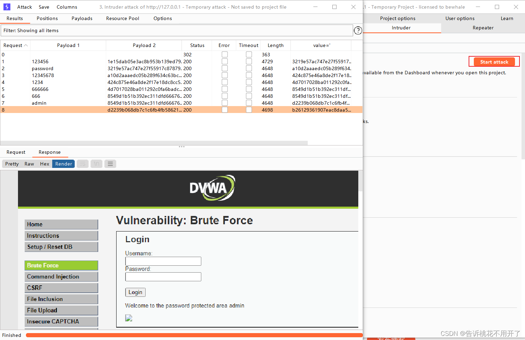Select request 0 with status 302
Image resolution: width=525 pixels, height=340 pixels.
(x=181, y=55)
